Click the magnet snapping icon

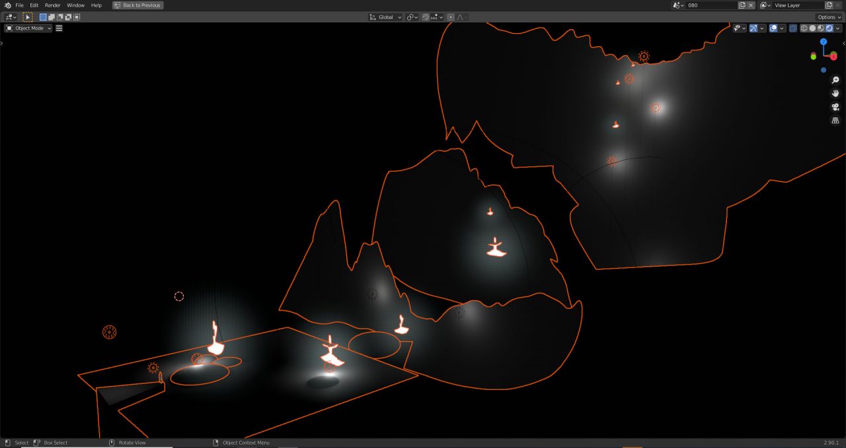click(x=426, y=16)
